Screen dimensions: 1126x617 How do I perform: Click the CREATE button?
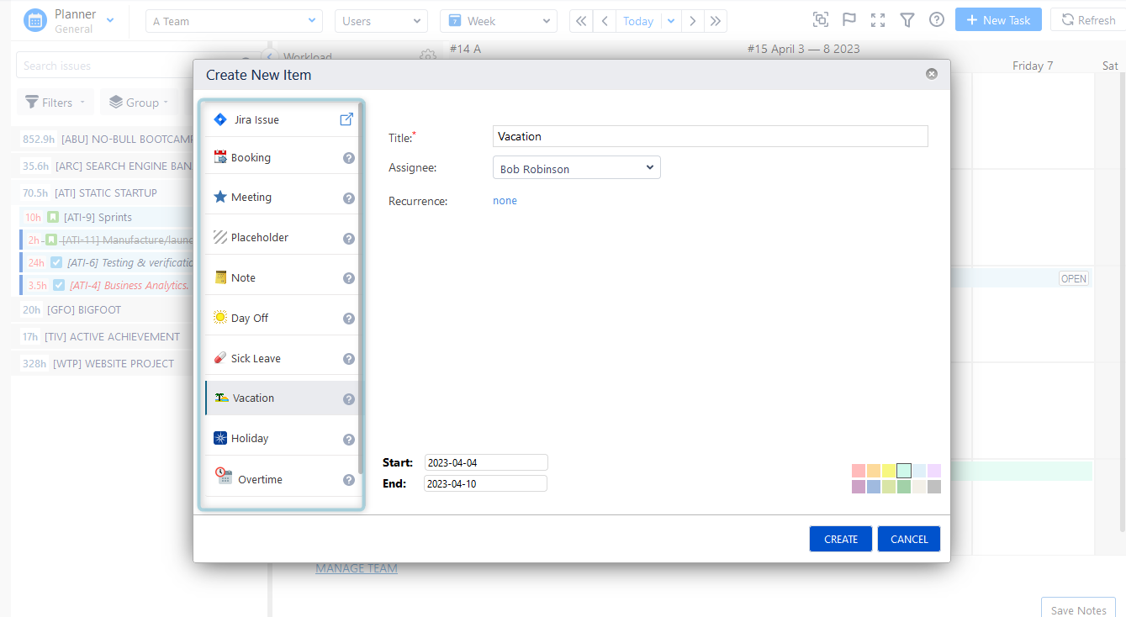coord(841,539)
